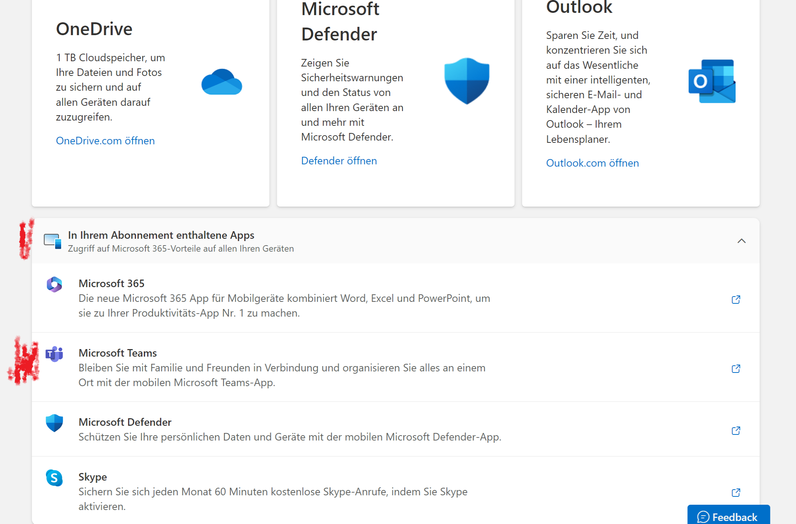
Task: Collapse the included apps section chevron
Action: (741, 241)
